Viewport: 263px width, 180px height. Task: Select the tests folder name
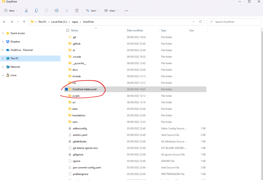coord(75,109)
